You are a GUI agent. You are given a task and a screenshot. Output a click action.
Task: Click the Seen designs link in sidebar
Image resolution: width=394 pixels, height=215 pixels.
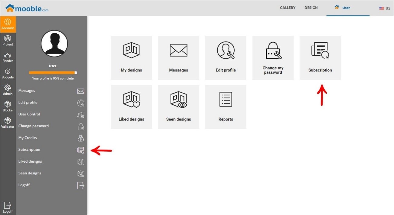[x=30, y=173]
